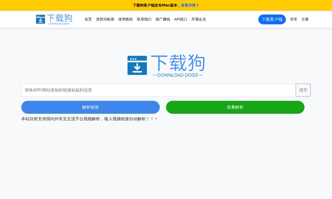Select the 推广赚钱 nav link

coord(163,19)
